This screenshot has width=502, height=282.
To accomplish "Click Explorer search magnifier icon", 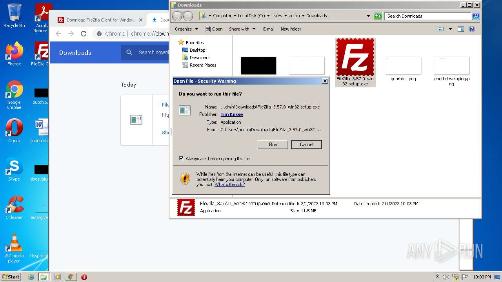I will pyautogui.click(x=476, y=16).
